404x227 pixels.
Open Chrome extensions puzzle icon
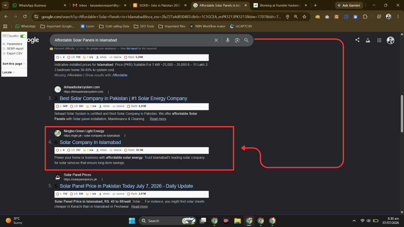[x=365, y=17]
